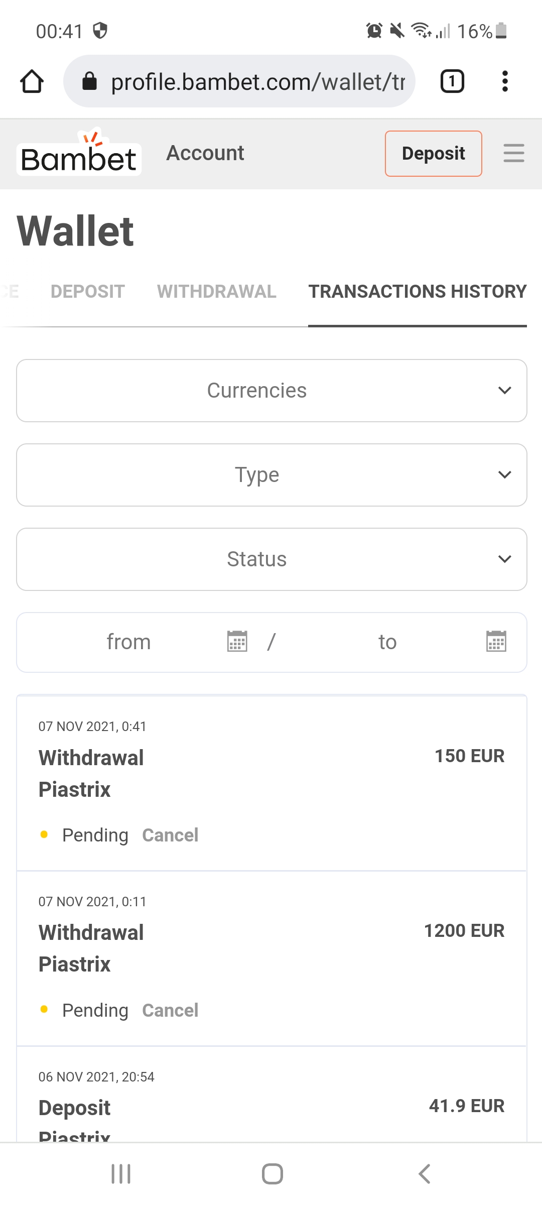Viewport: 542px width, 1205px height.
Task: Expand the Status filter dropdown
Action: click(272, 559)
